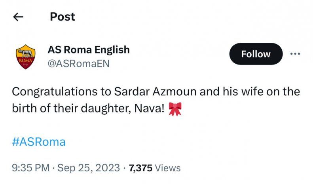Click the red ribbon emoji in the post
313x184 pixels.
tap(174, 109)
